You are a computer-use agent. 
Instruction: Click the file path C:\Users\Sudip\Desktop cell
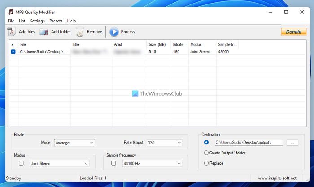click(x=44, y=52)
